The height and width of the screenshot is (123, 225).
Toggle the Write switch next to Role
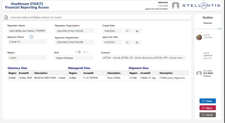point(78,52)
